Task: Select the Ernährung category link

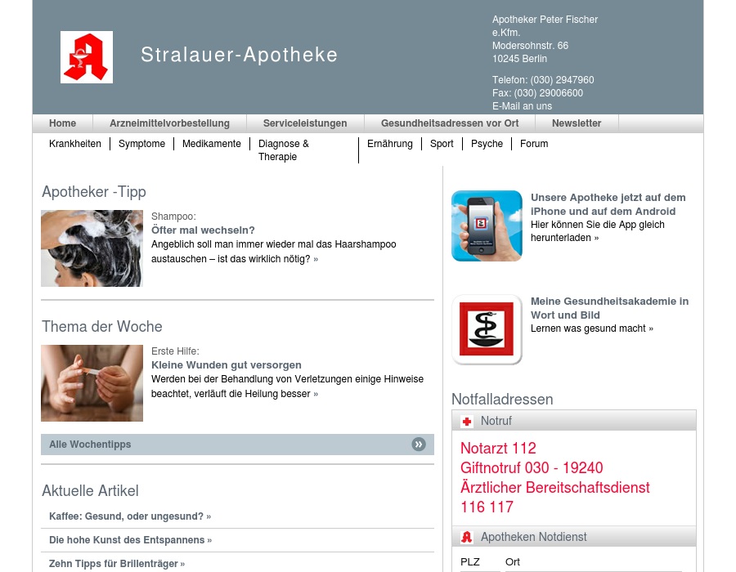Action: coord(390,144)
